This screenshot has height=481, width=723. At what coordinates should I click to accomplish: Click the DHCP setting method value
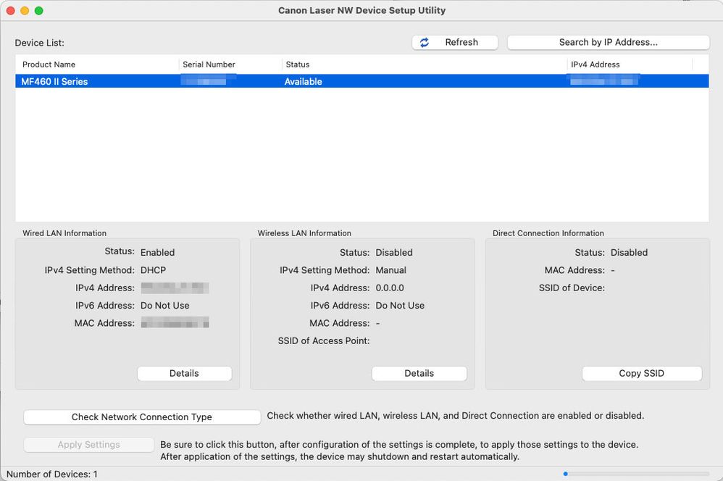(153, 270)
